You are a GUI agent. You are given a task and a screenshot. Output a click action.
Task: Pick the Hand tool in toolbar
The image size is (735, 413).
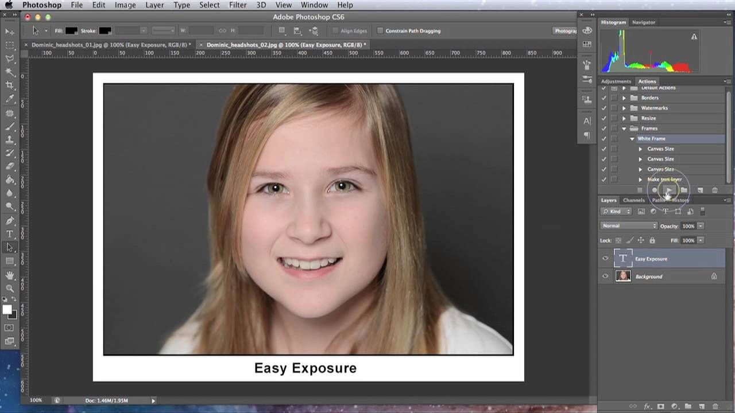pyautogui.click(x=10, y=275)
